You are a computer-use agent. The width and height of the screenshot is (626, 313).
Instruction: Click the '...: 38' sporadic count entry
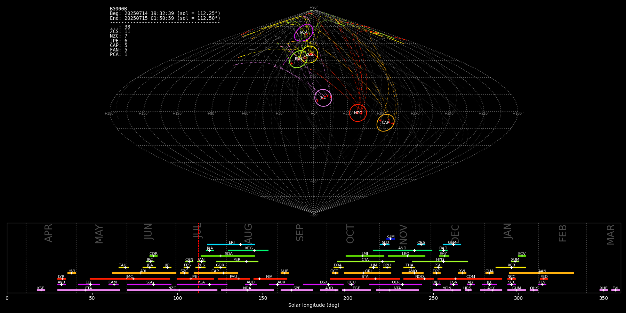click(120, 27)
